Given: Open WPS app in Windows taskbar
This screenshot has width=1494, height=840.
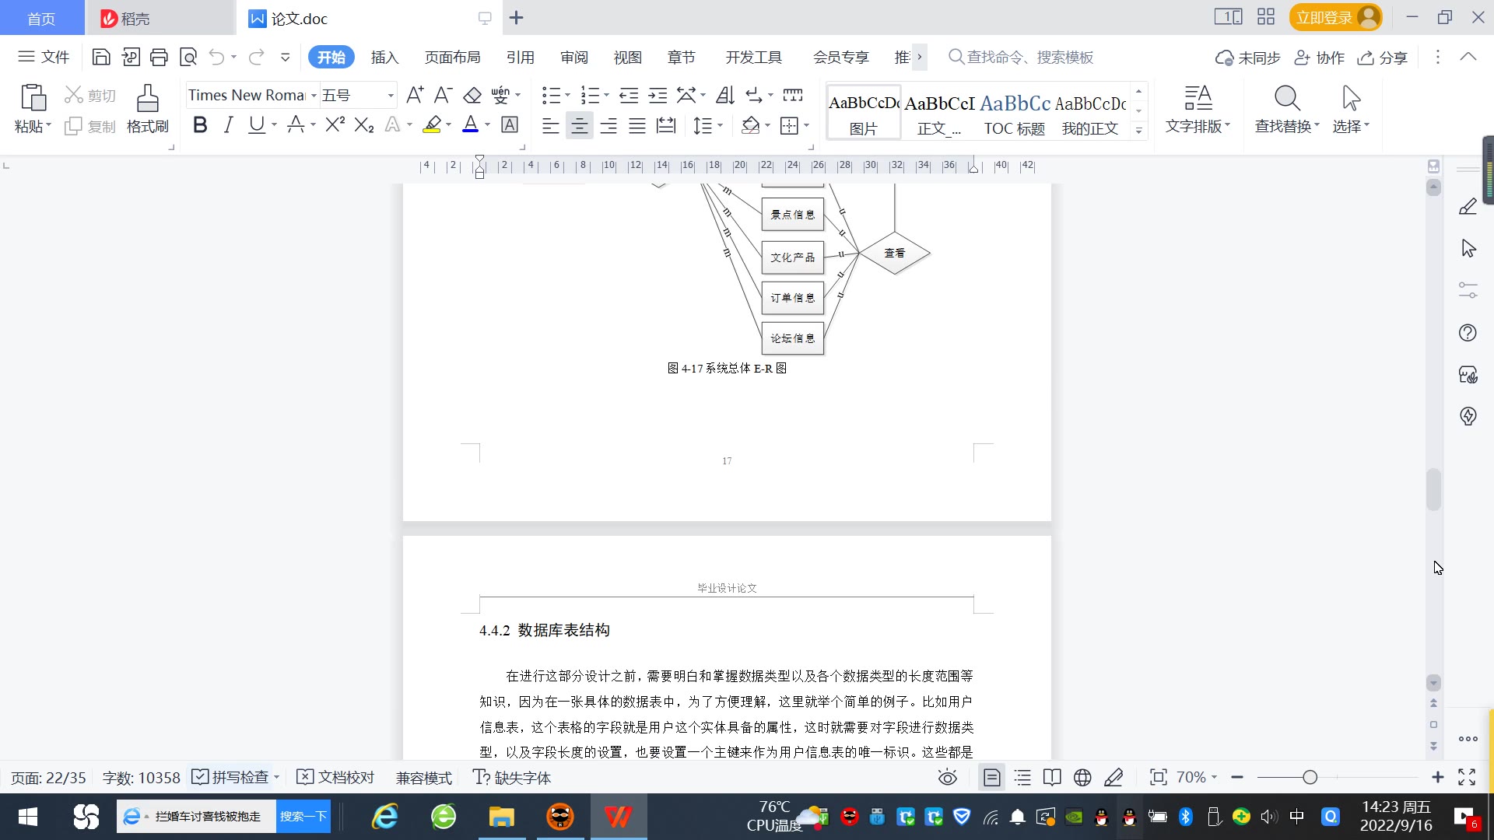Looking at the screenshot, I should click(619, 817).
